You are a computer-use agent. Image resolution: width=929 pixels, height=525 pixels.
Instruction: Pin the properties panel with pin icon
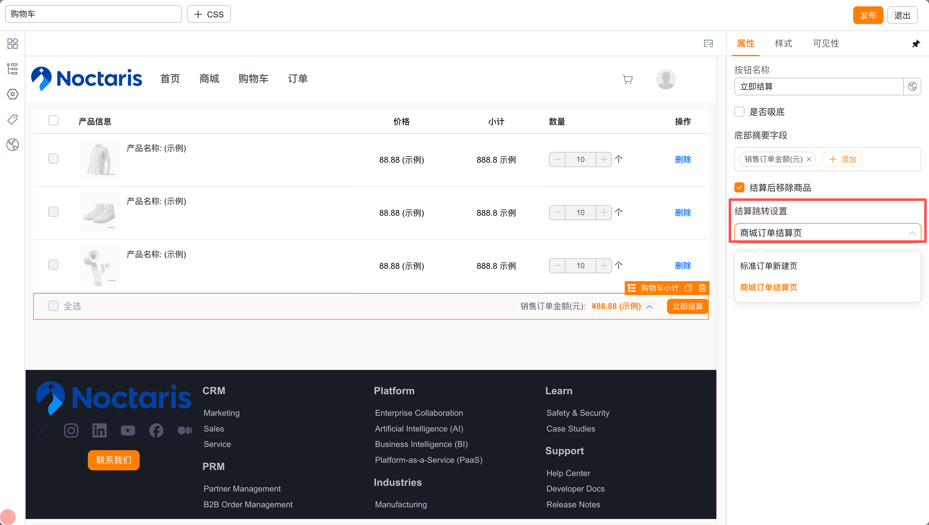916,44
